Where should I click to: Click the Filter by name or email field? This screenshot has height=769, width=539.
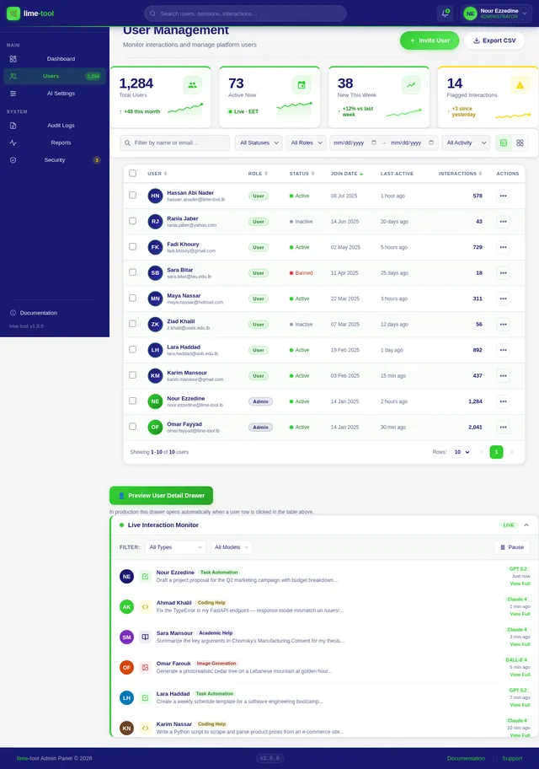point(175,143)
